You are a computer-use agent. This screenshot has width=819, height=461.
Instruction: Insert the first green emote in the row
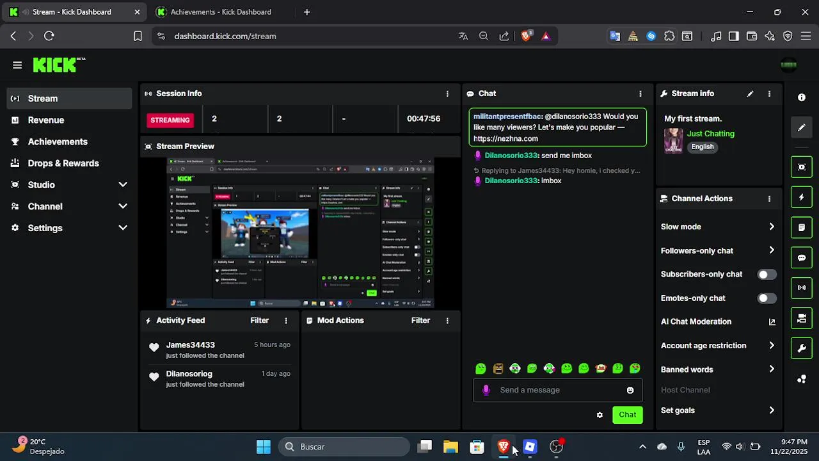coord(481,368)
